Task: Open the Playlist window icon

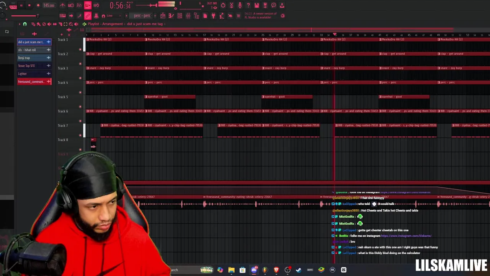Action: click(x=163, y=16)
